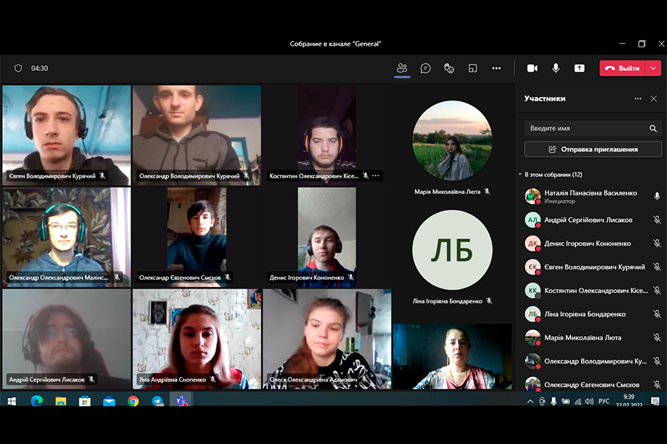
Task: Click the shield security icon
Action: pos(19,68)
